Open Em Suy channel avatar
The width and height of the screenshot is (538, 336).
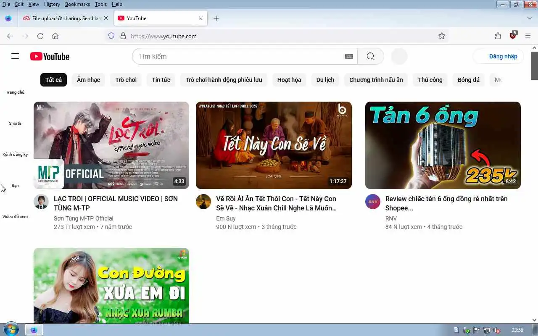pyautogui.click(x=203, y=202)
